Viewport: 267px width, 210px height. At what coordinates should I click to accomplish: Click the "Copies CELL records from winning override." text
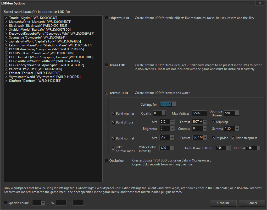coord(163,164)
